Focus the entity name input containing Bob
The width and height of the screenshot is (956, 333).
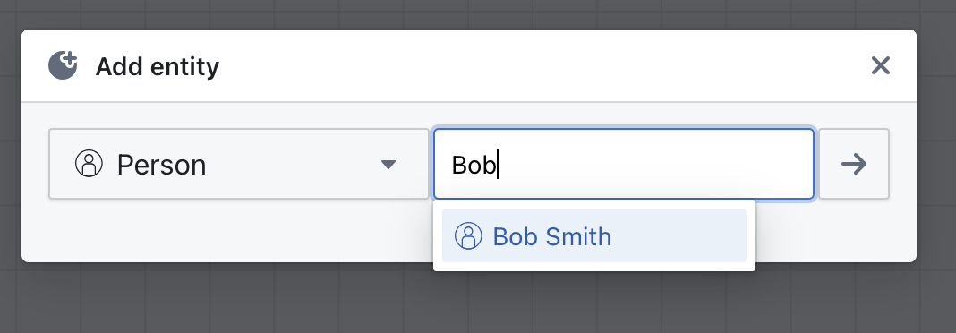click(x=624, y=164)
